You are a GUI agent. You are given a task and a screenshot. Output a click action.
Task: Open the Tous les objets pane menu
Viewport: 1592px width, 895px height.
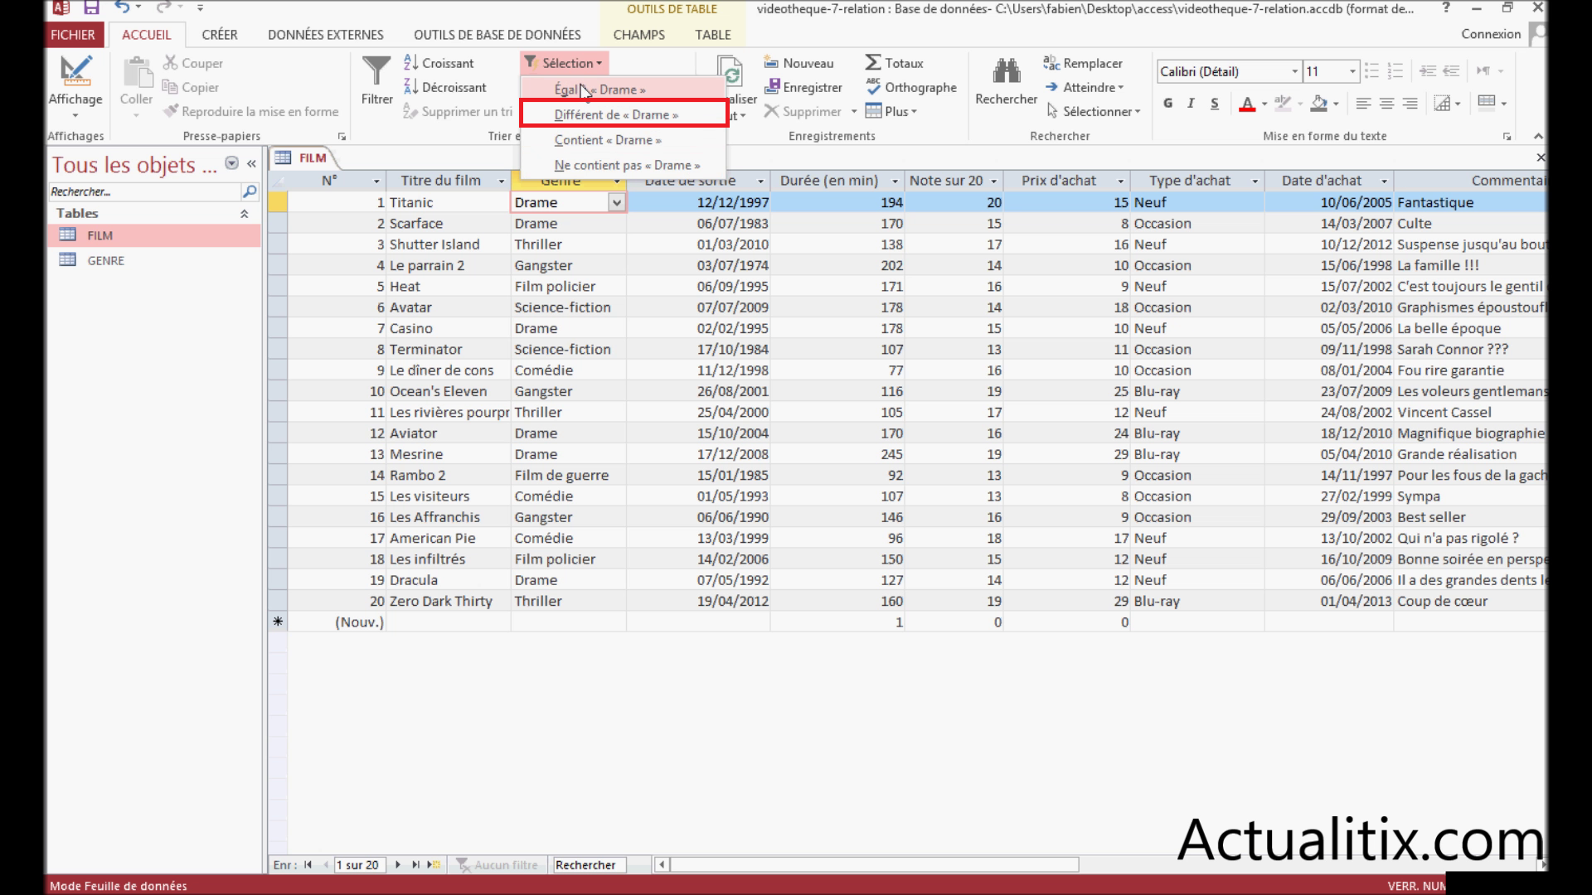pos(232,163)
